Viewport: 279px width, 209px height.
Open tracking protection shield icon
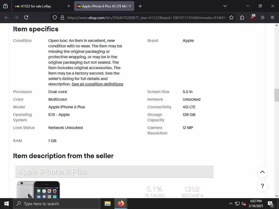tap(55, 17)
